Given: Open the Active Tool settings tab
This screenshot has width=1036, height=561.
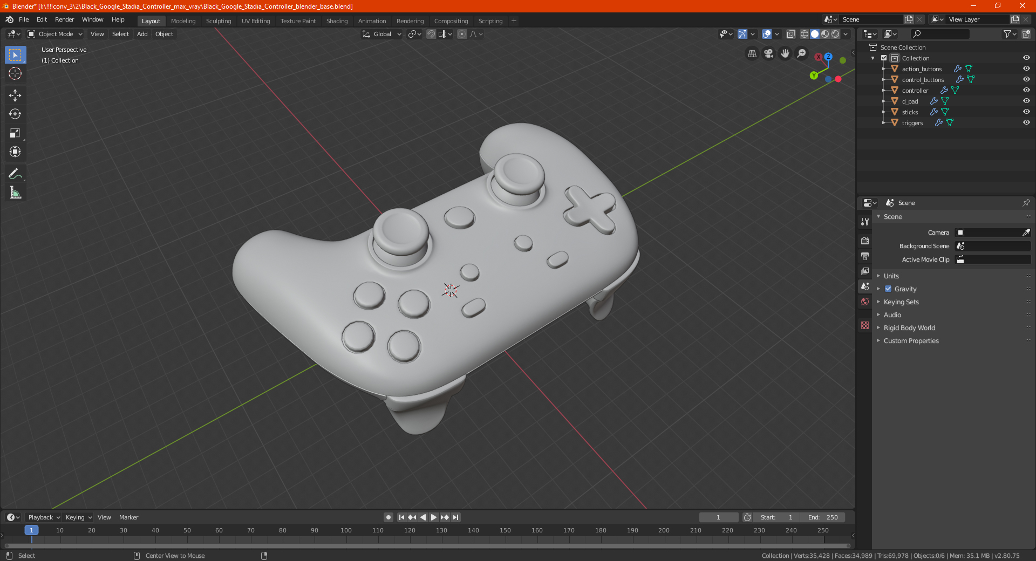Looking at the screenshot, I should pos(865,222).
